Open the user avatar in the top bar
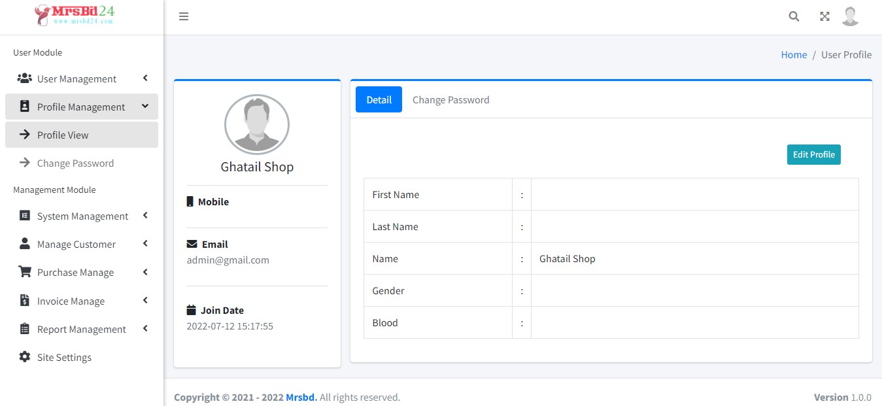882x406 pixels. pos(850,16)
